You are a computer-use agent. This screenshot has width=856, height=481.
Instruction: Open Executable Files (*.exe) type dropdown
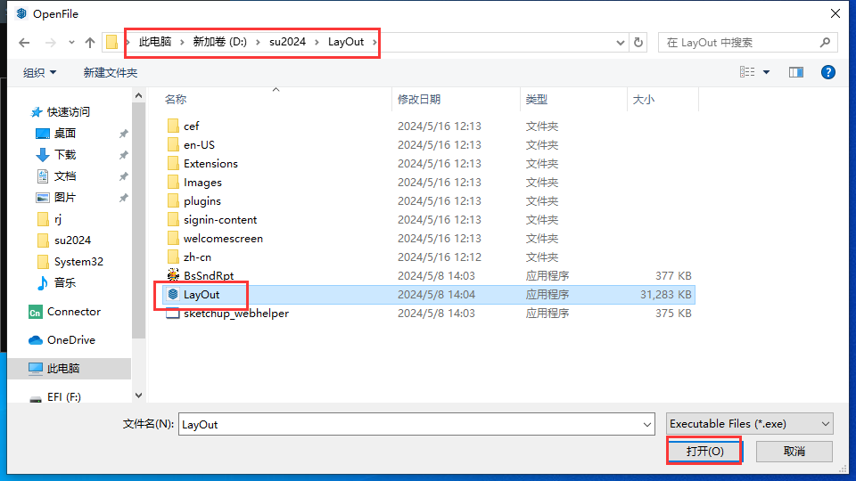(x=750, y=424)
